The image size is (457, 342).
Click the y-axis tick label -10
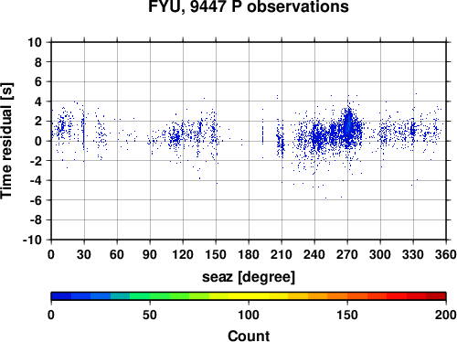pos(32,240)
